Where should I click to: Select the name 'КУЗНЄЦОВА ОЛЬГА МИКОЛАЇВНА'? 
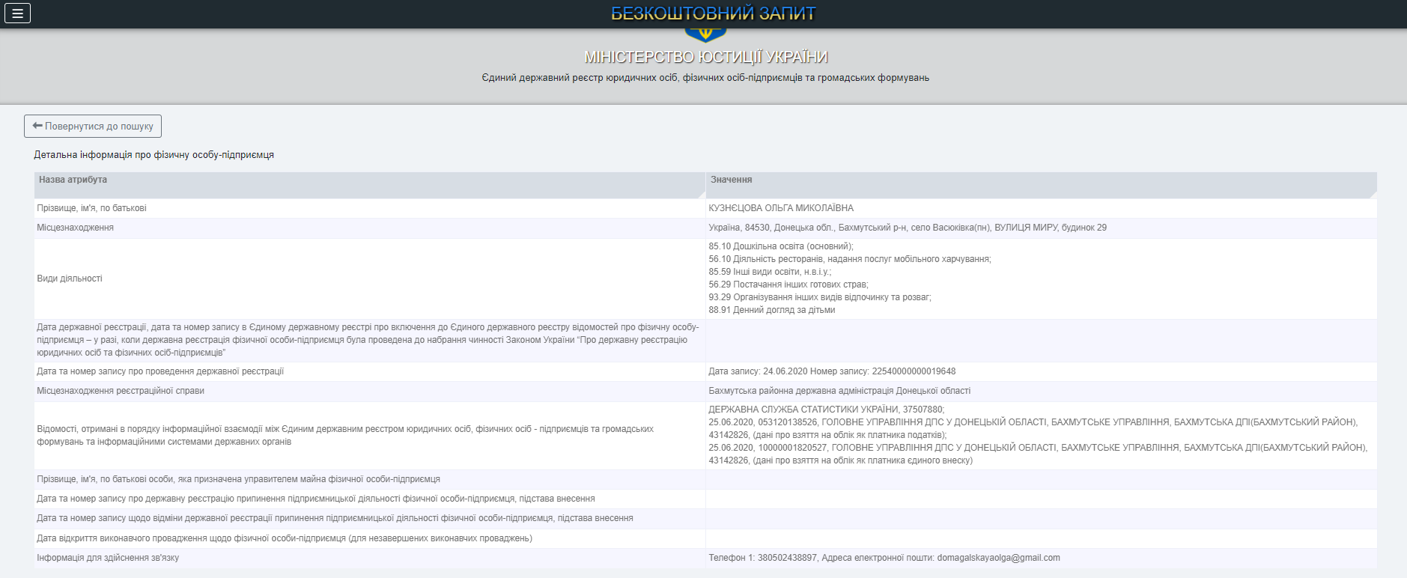tap(780, 208)
